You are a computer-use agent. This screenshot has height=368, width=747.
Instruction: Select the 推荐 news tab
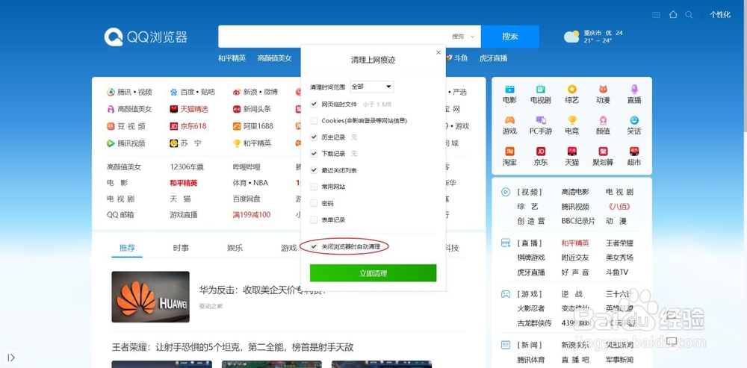click(x=127, y=248)
